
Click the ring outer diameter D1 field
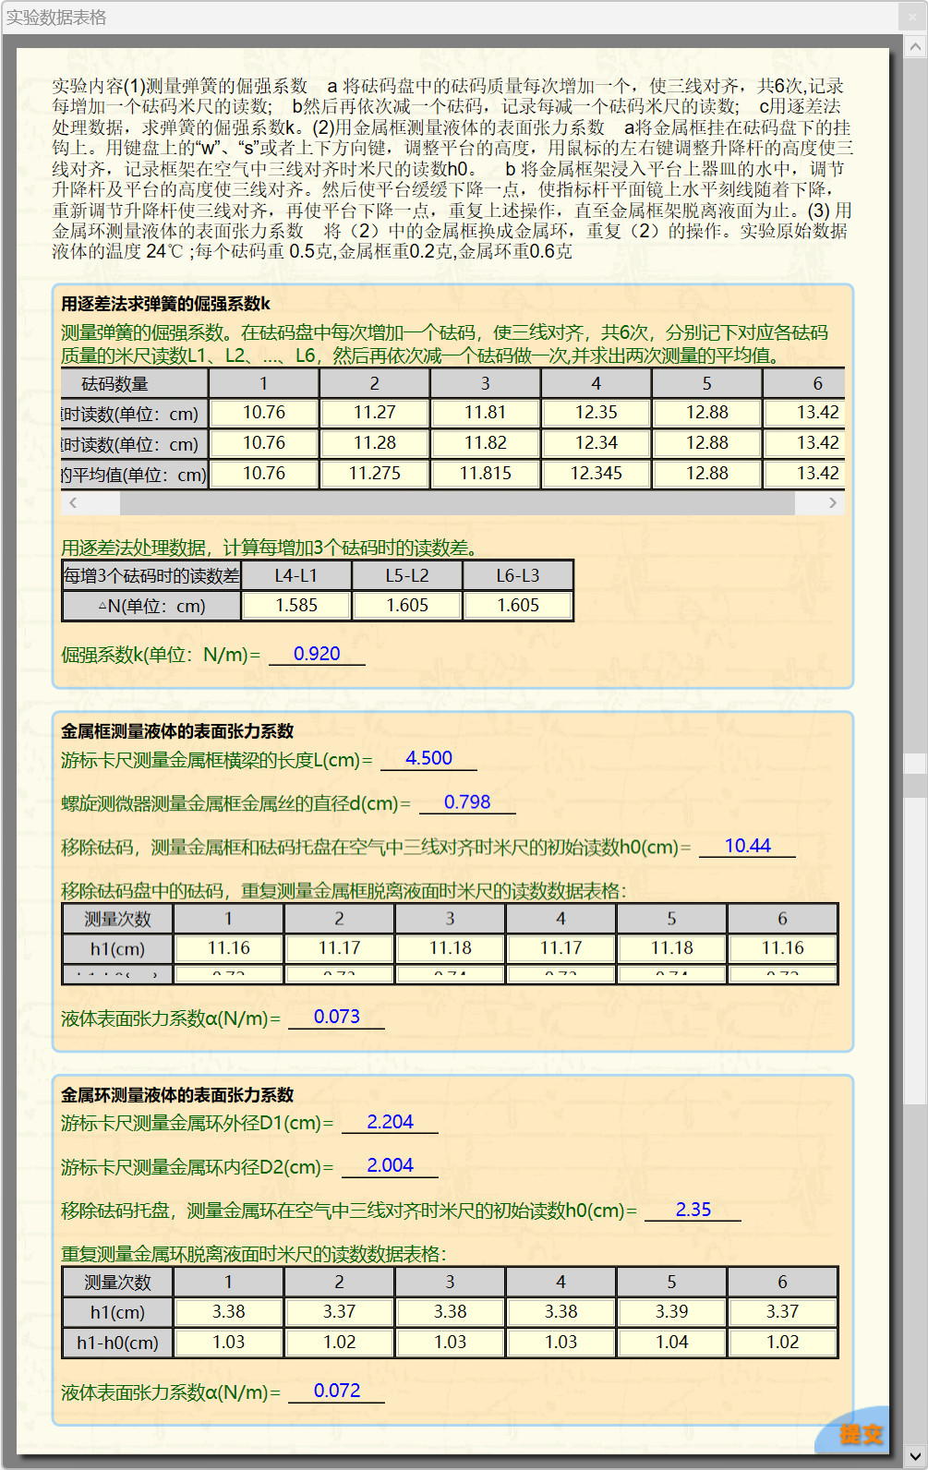point(390,1122)
